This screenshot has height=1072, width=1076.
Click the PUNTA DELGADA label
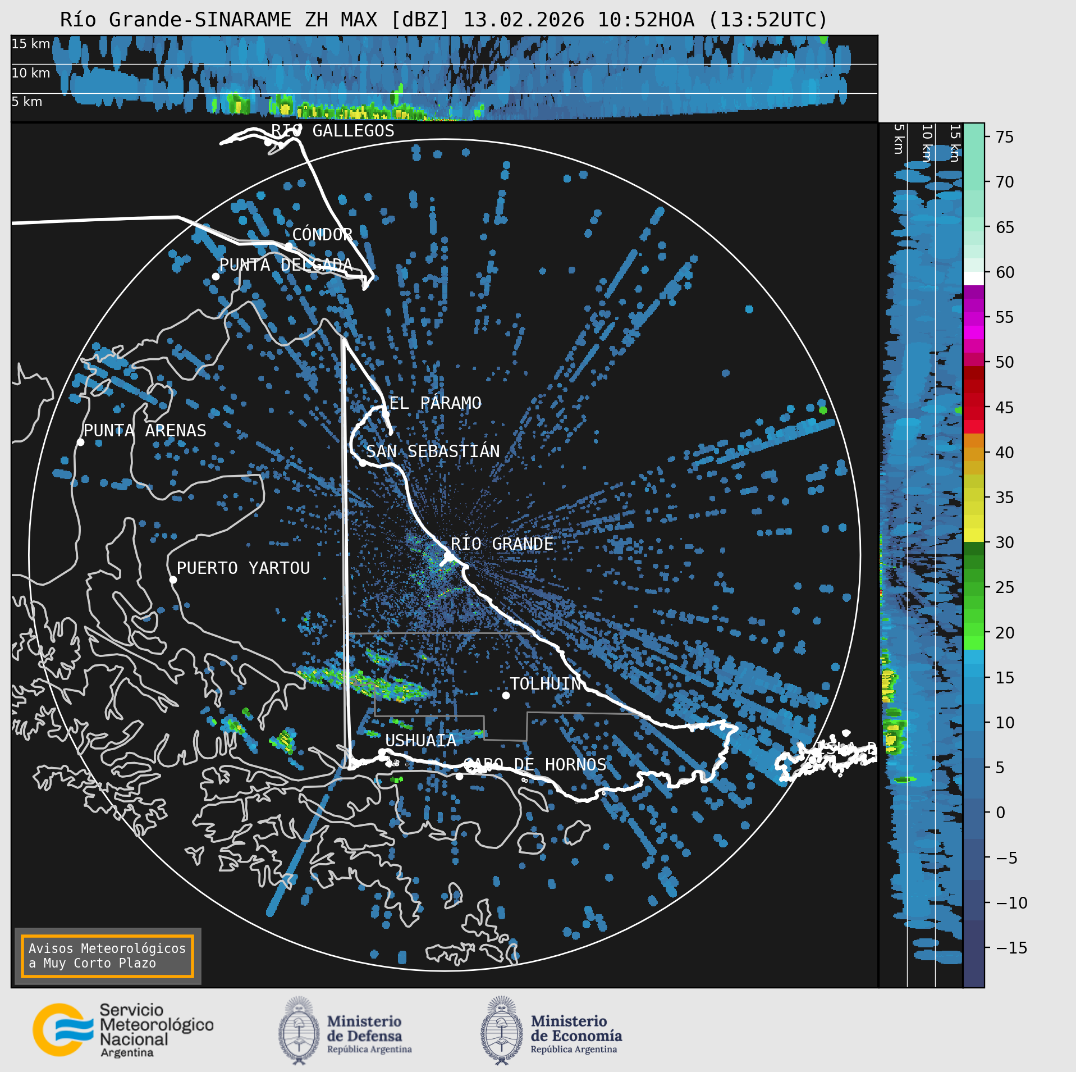click(286, 265)
